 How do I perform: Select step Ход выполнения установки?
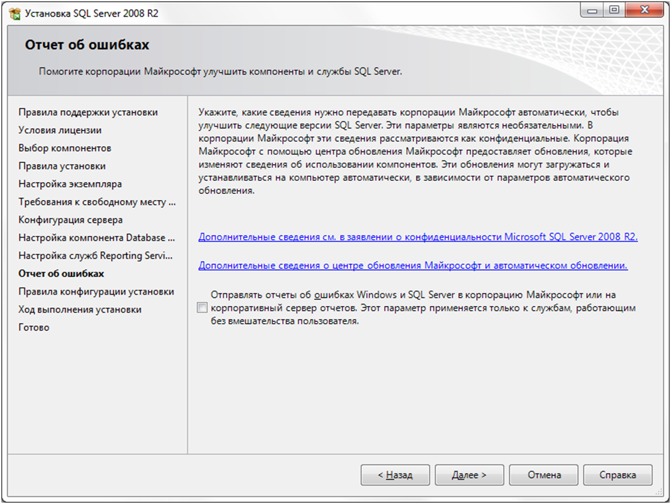click(x=80, y=309)
